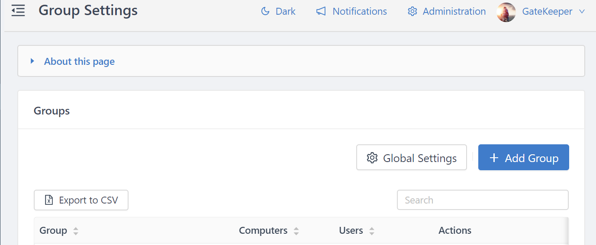Click the gear icon in Global Settings

click(x=371, y=158)
